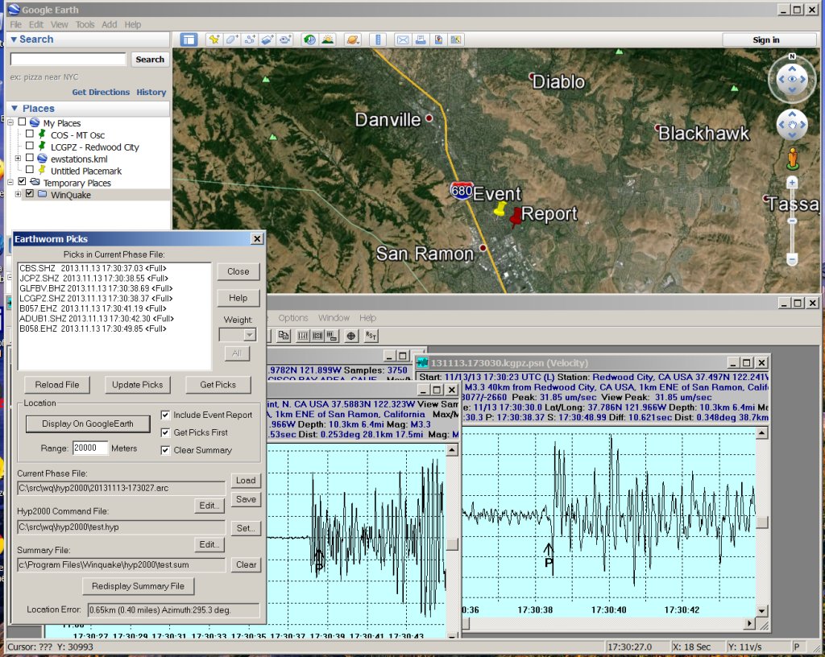Click the WinQuake crosshair target icon
This screenshot has width=825, height=657.
351,335
